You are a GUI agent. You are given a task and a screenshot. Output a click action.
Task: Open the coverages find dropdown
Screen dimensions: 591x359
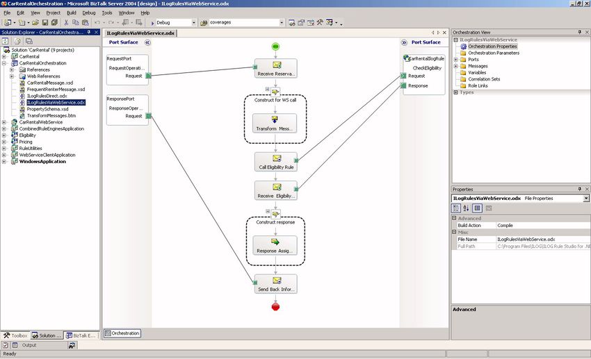point(282,23)
